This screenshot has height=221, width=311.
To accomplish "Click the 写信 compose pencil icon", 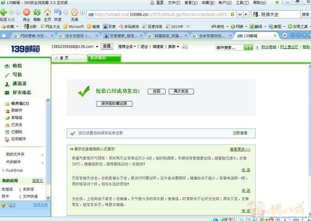I will click(7, 75).
